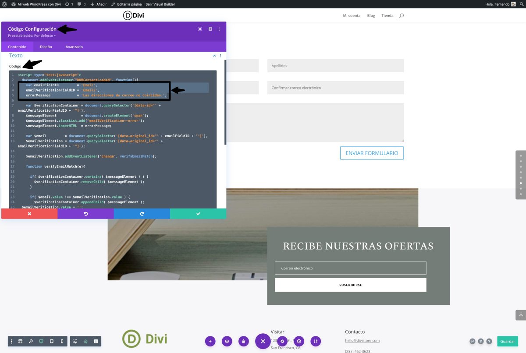Open the three-dot menu on modal header
This screenshot has height=353, width=526.
coord(219,29)
